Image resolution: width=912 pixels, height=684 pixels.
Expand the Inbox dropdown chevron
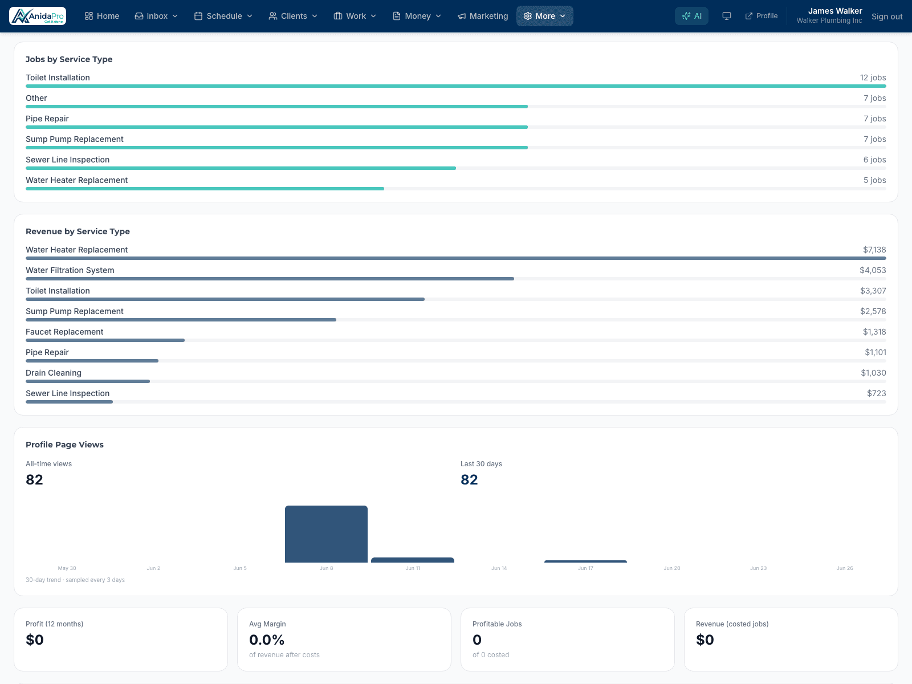click(175, 16)
